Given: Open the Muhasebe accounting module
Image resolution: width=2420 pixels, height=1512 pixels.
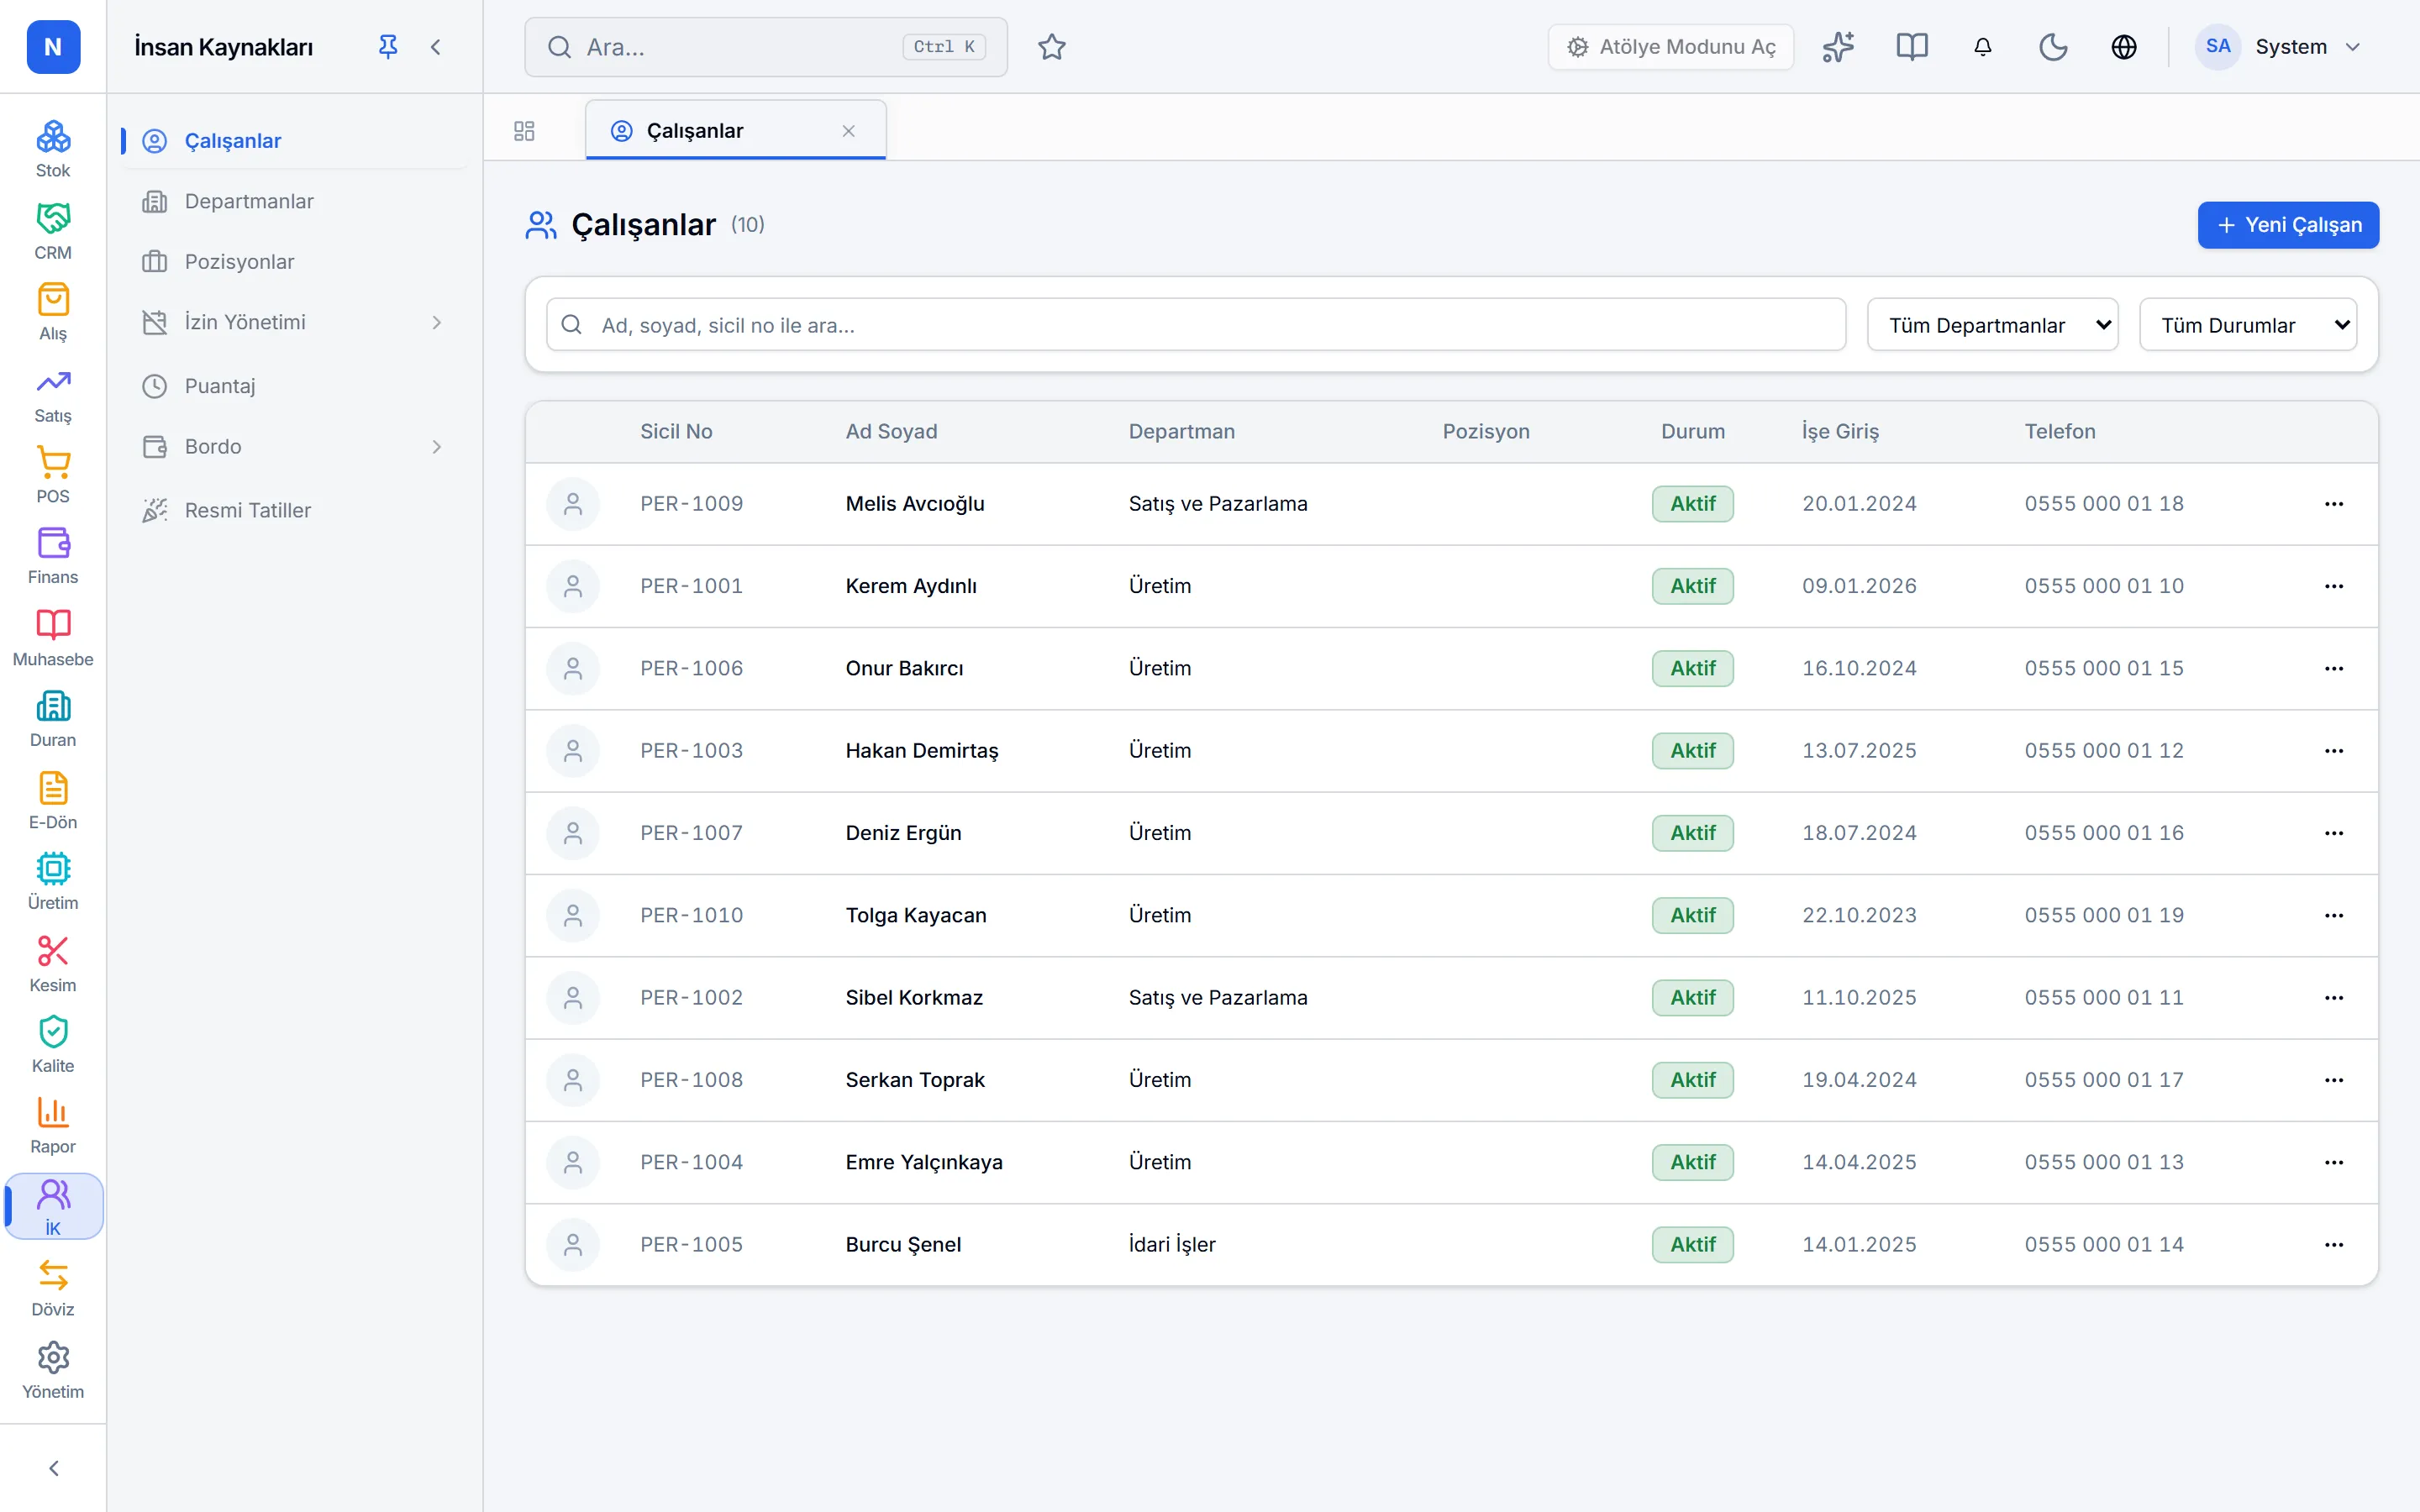Looking at the screenshot, I should (53, 639).
